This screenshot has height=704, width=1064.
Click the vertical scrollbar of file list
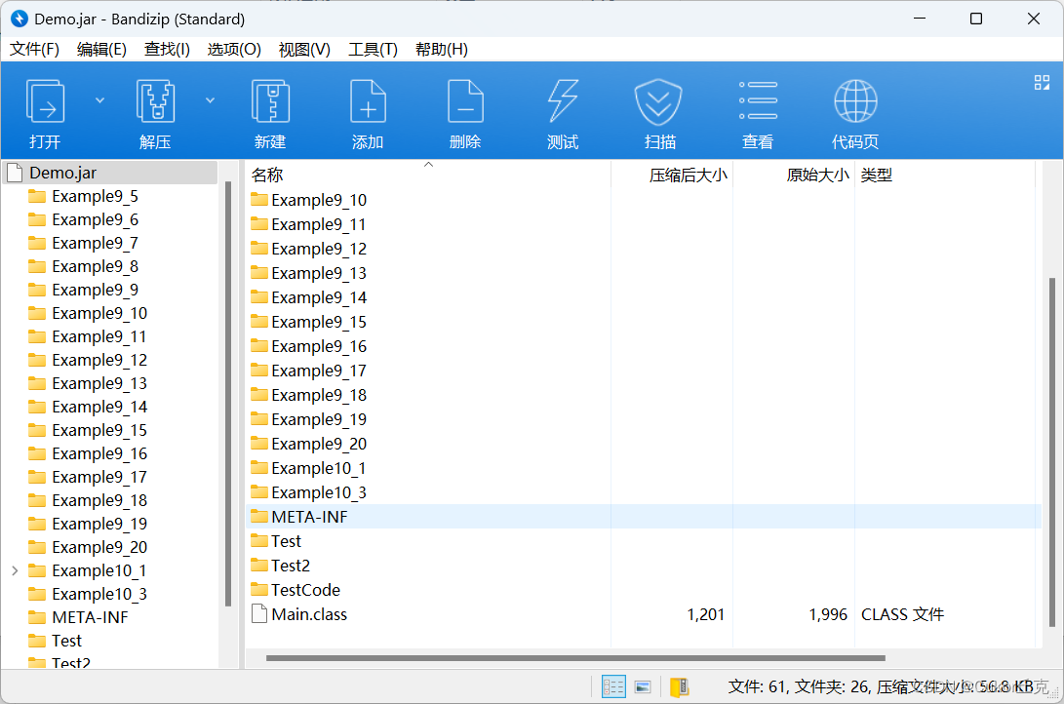pyautogui.click(x=1051, y=454)
